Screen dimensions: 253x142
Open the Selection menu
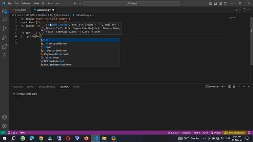(26, 4)
